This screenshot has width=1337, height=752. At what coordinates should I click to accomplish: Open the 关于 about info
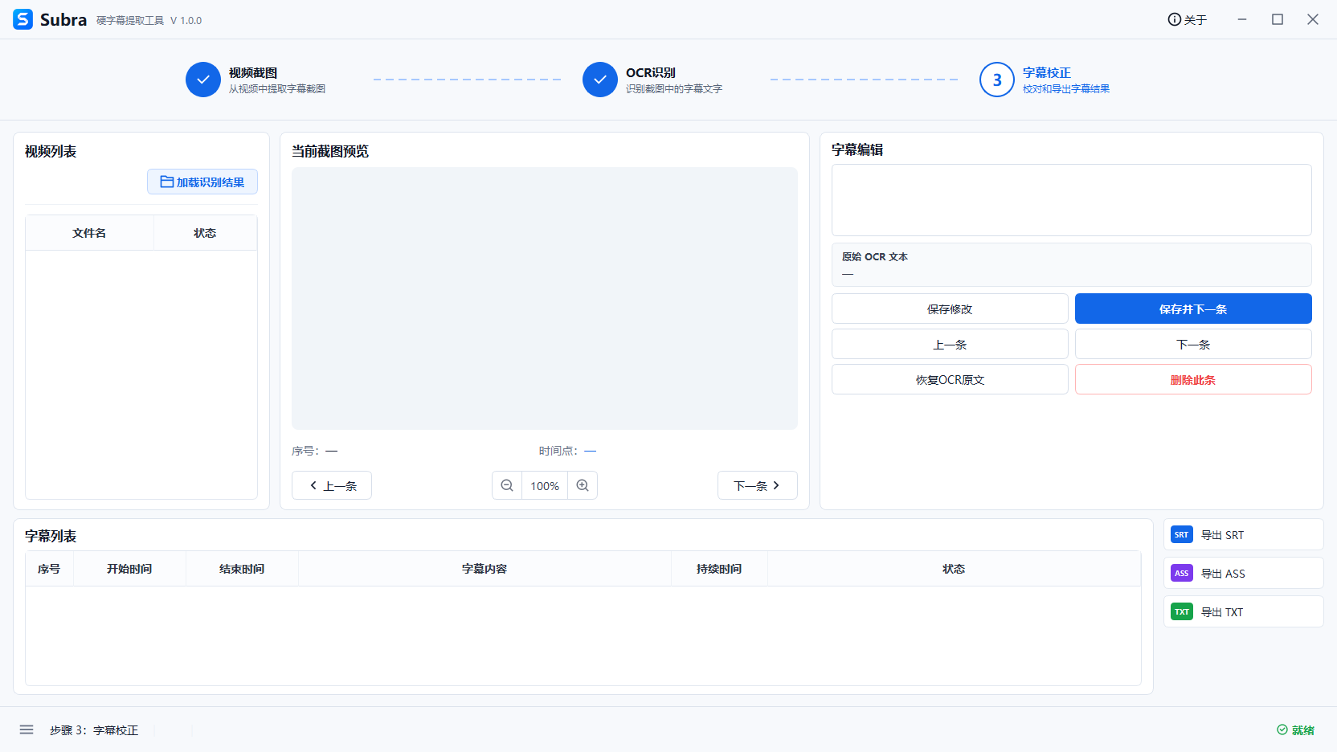[1188, 19]
